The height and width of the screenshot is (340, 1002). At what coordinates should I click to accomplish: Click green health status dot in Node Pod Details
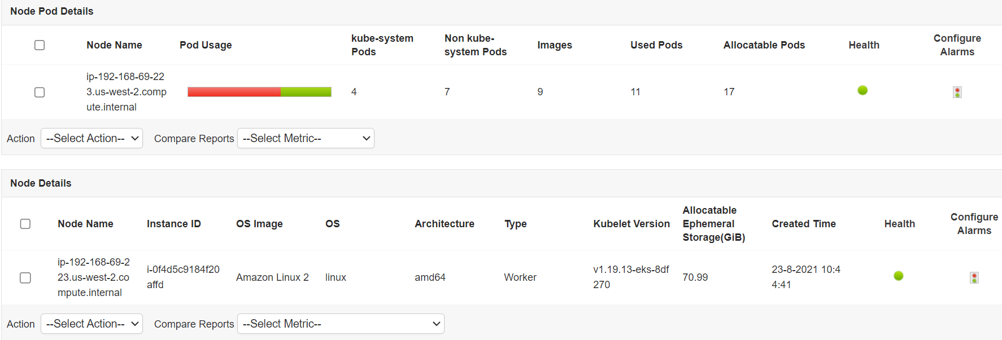click(862, 90)
